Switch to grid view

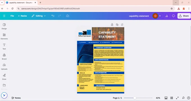click(172, 98)
